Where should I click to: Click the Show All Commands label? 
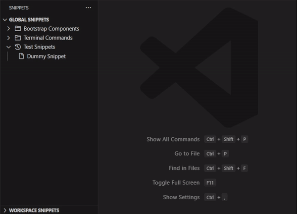pos(173,139)
